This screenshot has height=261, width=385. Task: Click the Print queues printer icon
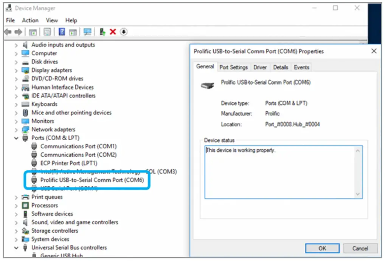[25, 197]
